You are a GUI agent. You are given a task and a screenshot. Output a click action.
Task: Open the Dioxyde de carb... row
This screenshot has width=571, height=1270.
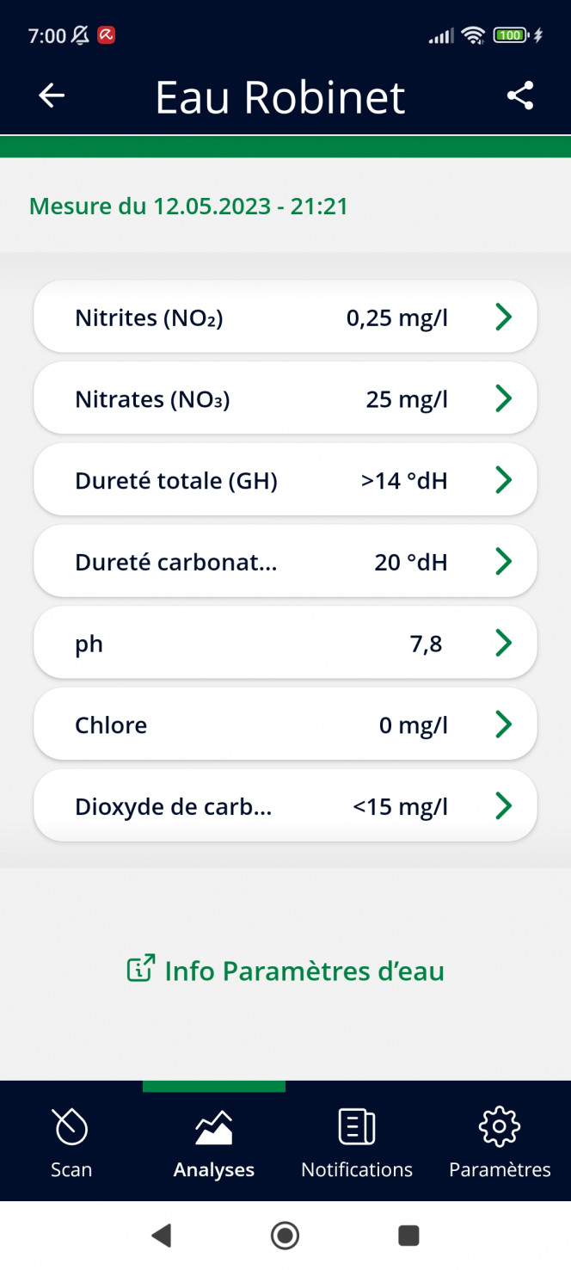click(x=285, y=805)
